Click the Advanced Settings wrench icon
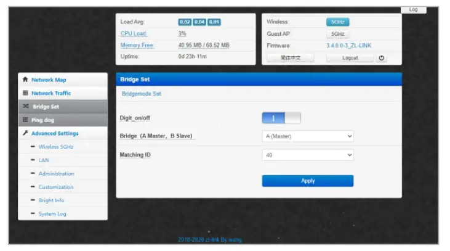Viewport: 450px width, 251px height. 25,133
